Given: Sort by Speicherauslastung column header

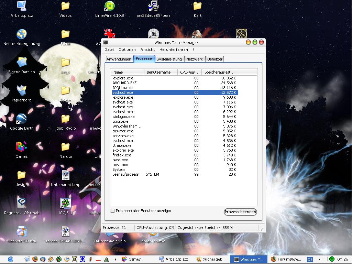Looking at the screenshot, I should 220,72.
